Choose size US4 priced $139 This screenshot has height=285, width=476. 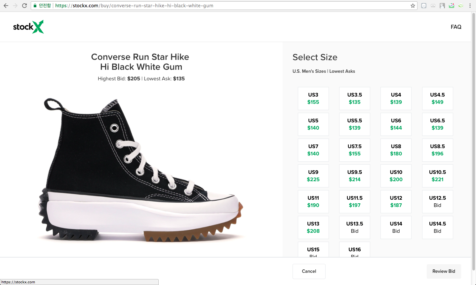tap(396, 99)
